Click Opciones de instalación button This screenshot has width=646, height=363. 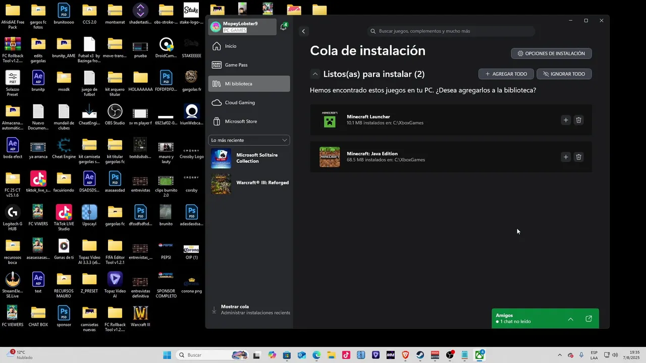point(551,53)
